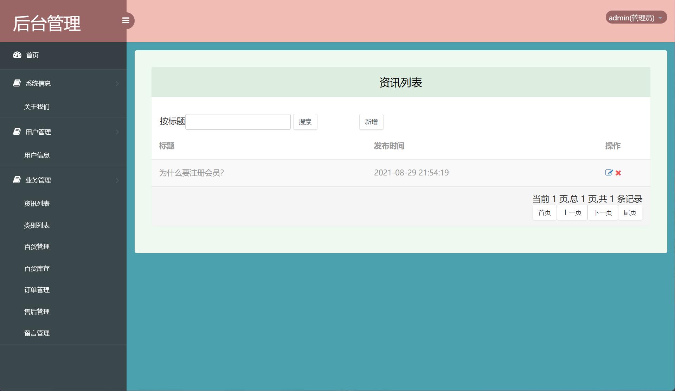Expand the 用户管理 section chevron
The width and height of the screenshot is (675, 391).
(x=117, y=132)
